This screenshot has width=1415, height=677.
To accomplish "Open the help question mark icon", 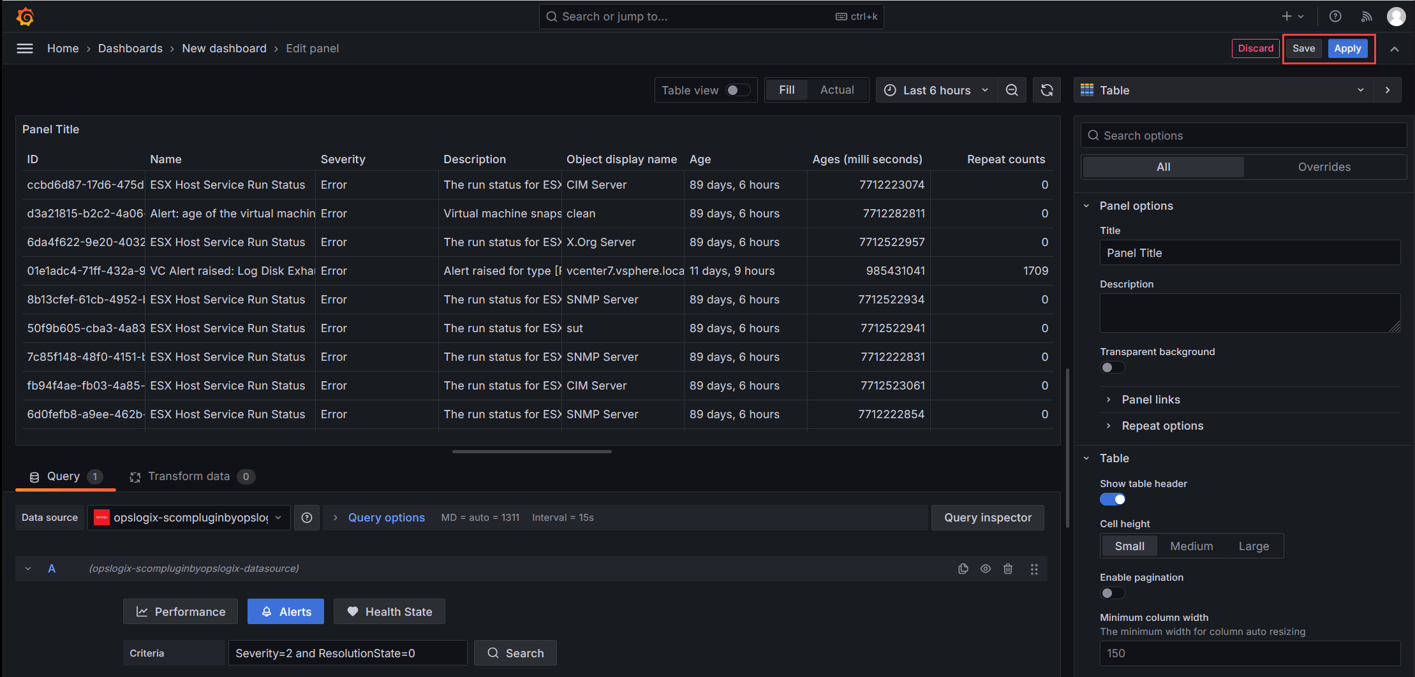I will click(x=1335, y=17).
